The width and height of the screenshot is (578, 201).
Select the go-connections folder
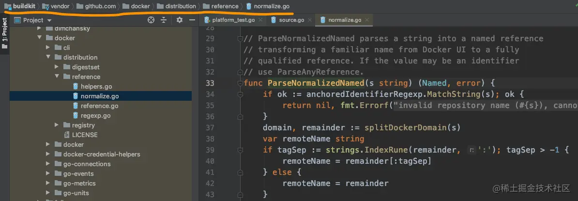[x=87, y=164]
